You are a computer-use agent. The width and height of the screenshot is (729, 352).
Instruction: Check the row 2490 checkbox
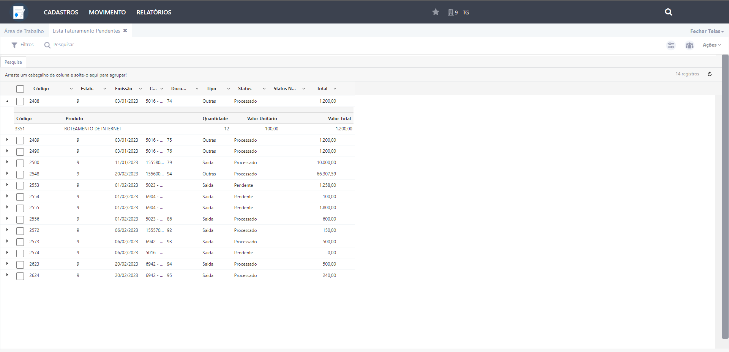pyautogui.click(x=20, y=152)
